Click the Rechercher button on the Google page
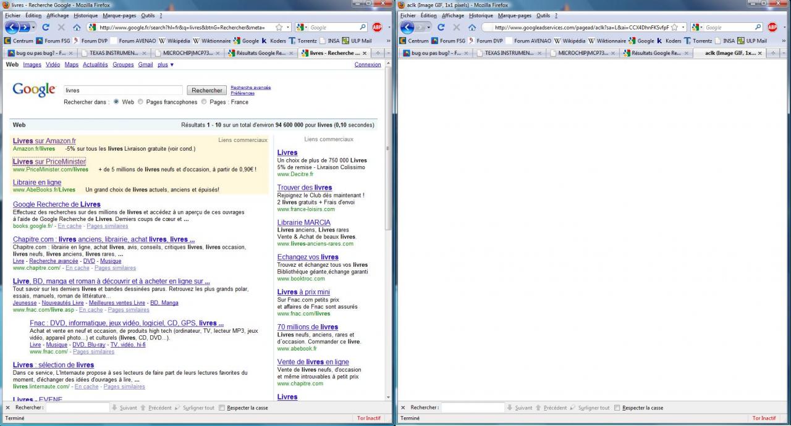Image resolution: width=791 pixels, height=426 pixels. pyautogui.click(x=207, y=90)
